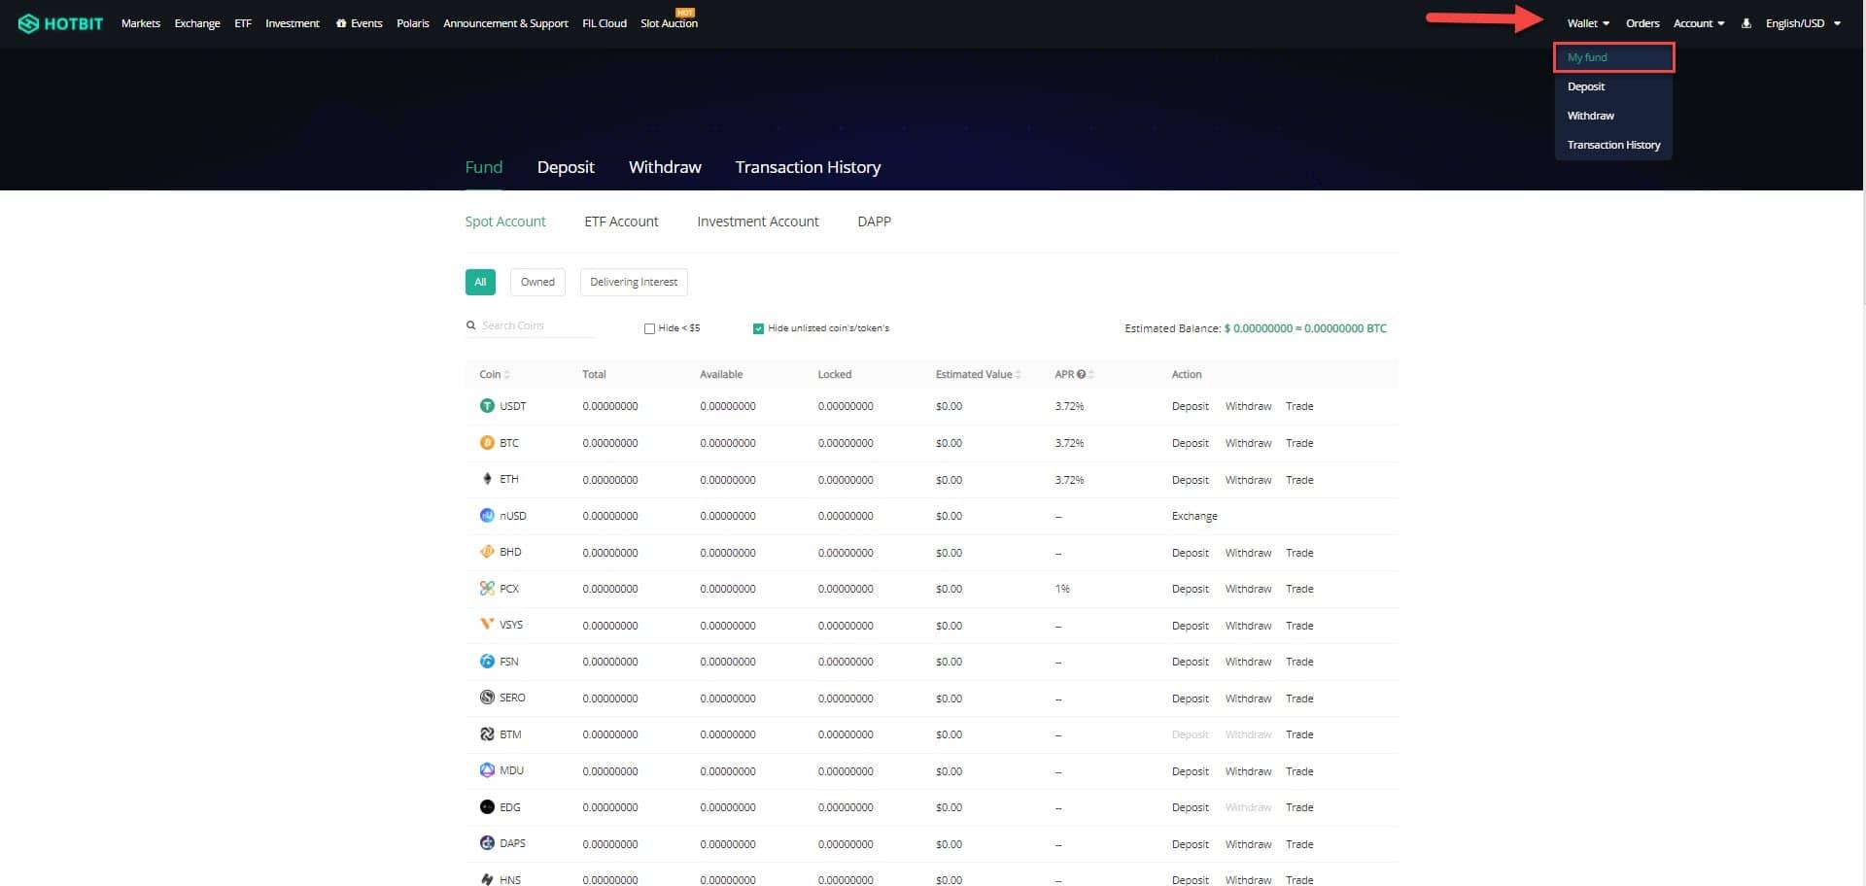The width and height of the screenshot is (1866, 886).
Task: Switch to the large Transaction History tab
Action: [x=808, y=167]
